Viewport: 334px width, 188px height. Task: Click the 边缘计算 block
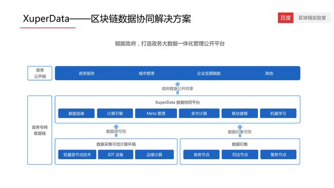pyautogui.click(x=155, y=155)
